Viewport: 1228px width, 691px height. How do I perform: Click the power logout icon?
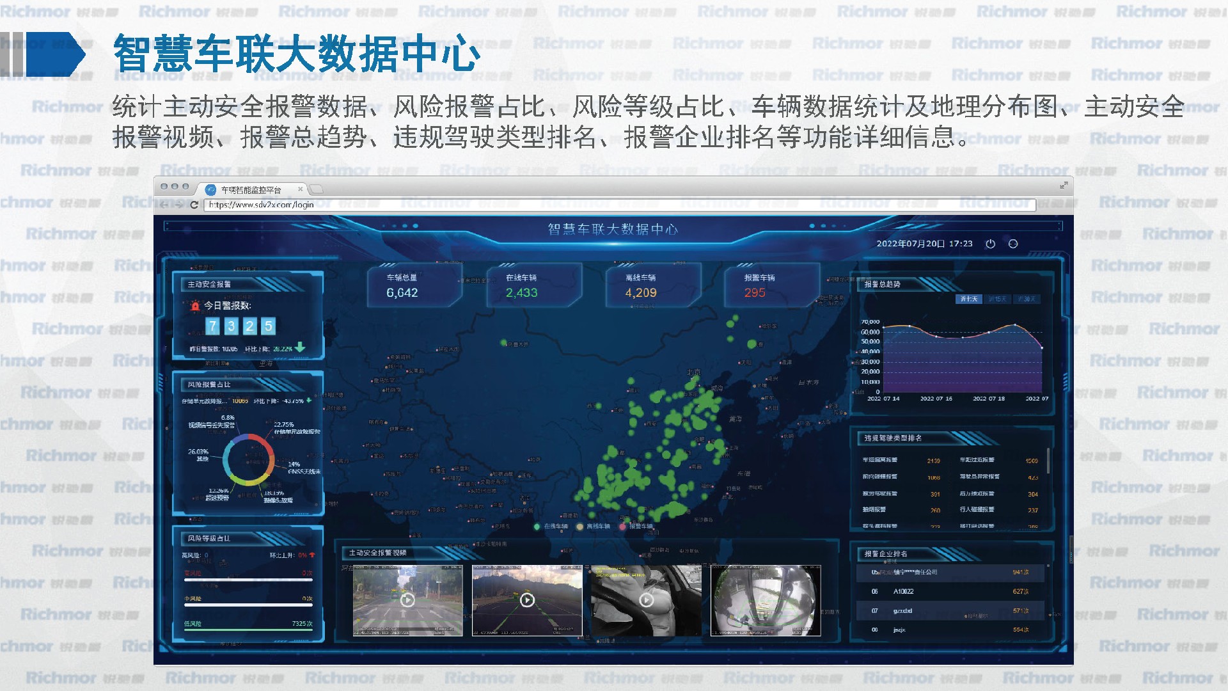tap(990, 244)
